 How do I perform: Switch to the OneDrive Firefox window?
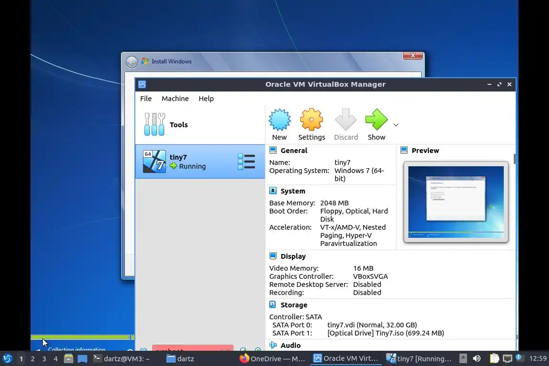273,359
